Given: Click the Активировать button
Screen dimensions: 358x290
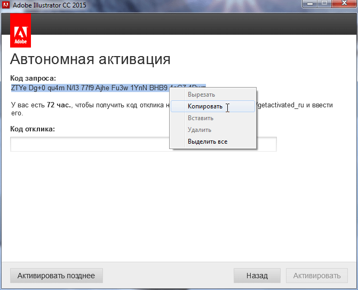Looking at the screenshot, I should pyautogui.click(x=317, y=276).
